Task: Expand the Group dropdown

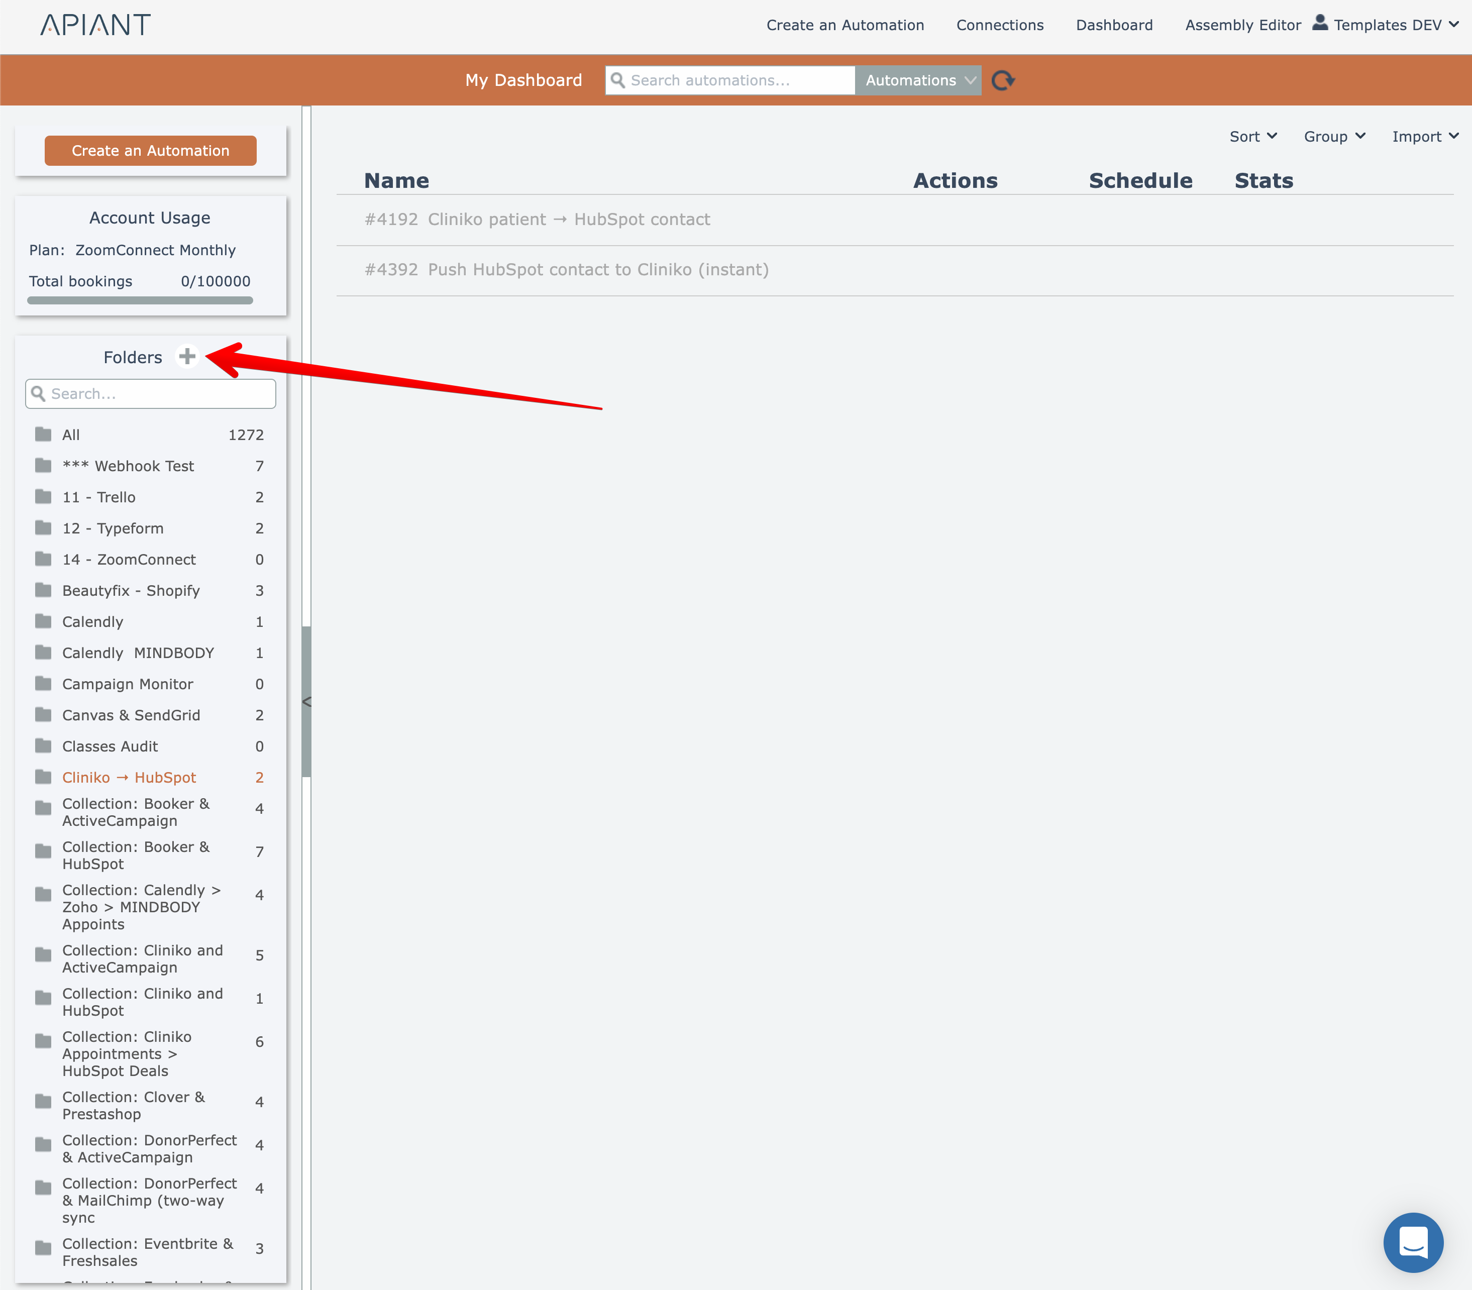Action: 1334,137
